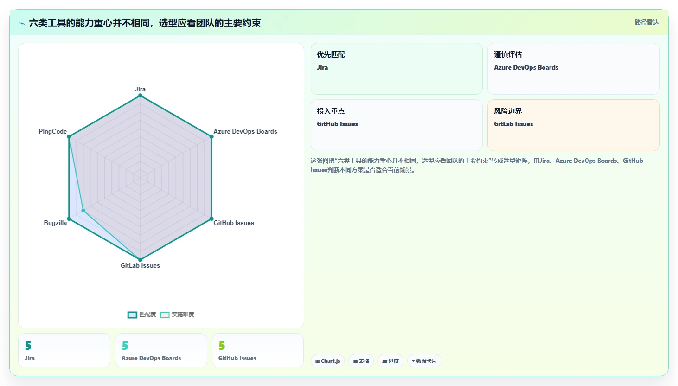
Task: Select the Chart.js tag chip
Action: (327, 361)
